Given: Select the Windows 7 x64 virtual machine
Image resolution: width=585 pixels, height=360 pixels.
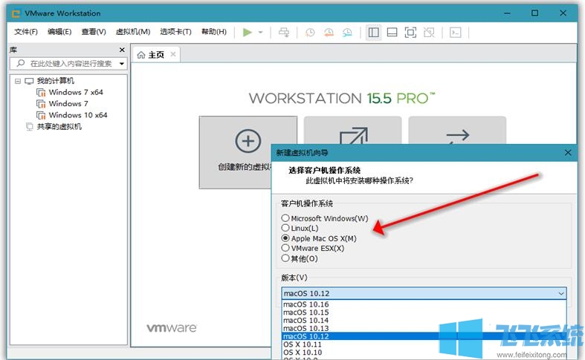Looking at the screenshot, I should point(76,92).
